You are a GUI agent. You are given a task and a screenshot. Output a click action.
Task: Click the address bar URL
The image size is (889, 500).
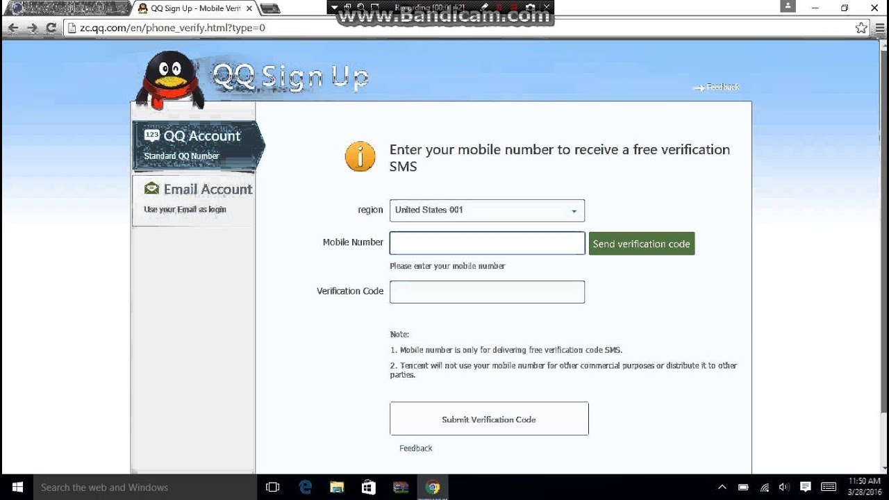(172, 28)
